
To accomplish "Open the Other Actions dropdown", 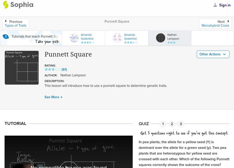I will tap(213, 54).
